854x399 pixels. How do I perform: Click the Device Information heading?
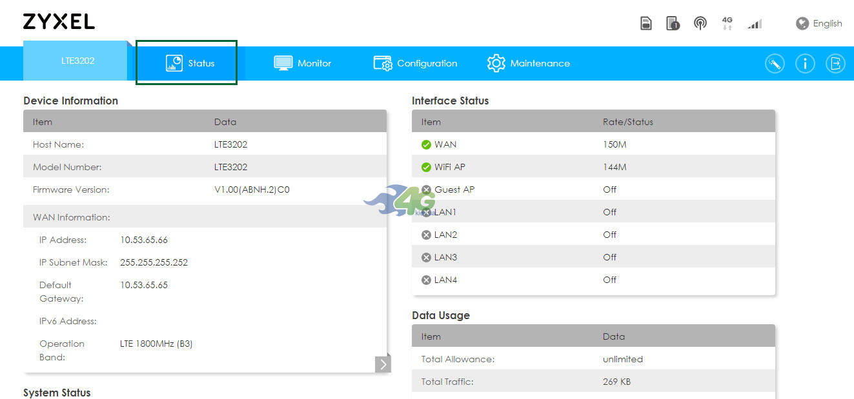[70, 101]
